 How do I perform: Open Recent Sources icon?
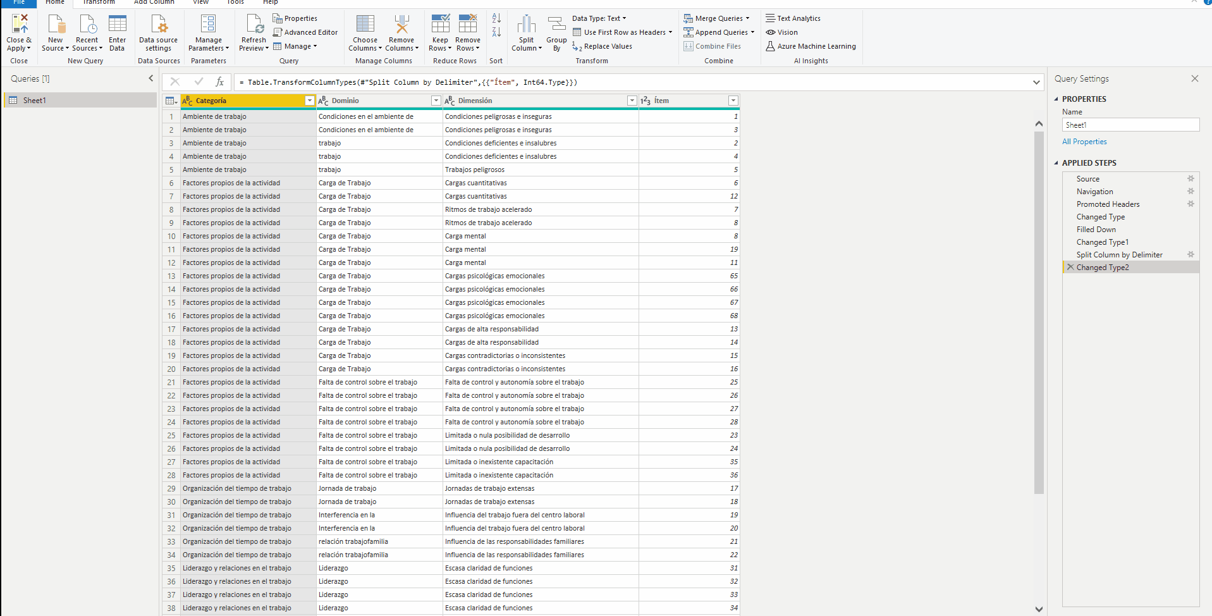[x=87, y=24]
